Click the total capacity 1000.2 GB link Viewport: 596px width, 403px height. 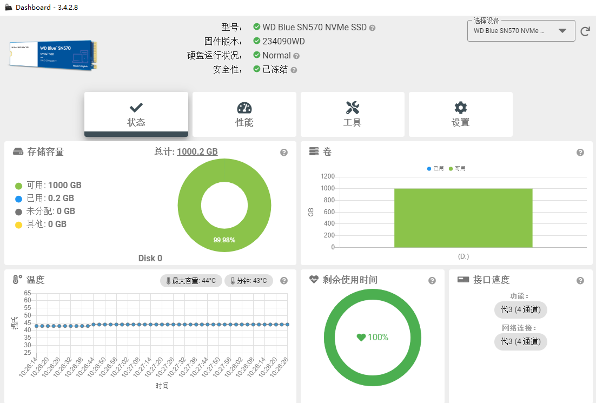pyautogui.click(x=197, y=152)
